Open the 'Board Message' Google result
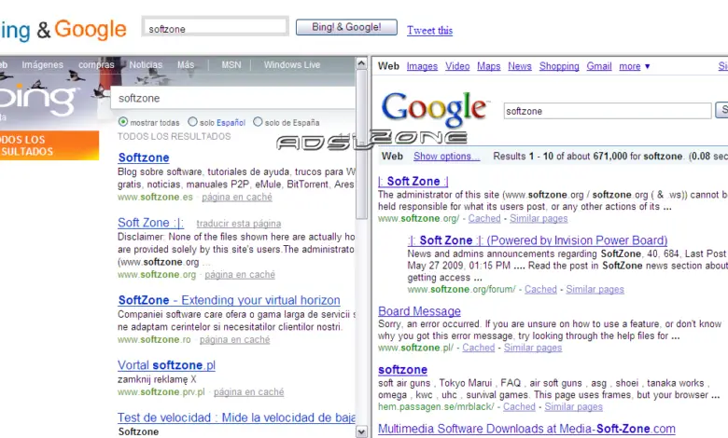This screenshot has width=728, height=438. coord(419,311)
